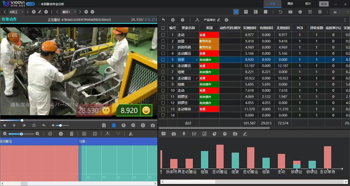
Task: Select the four-pane layout icon
Action: (236, 12)
